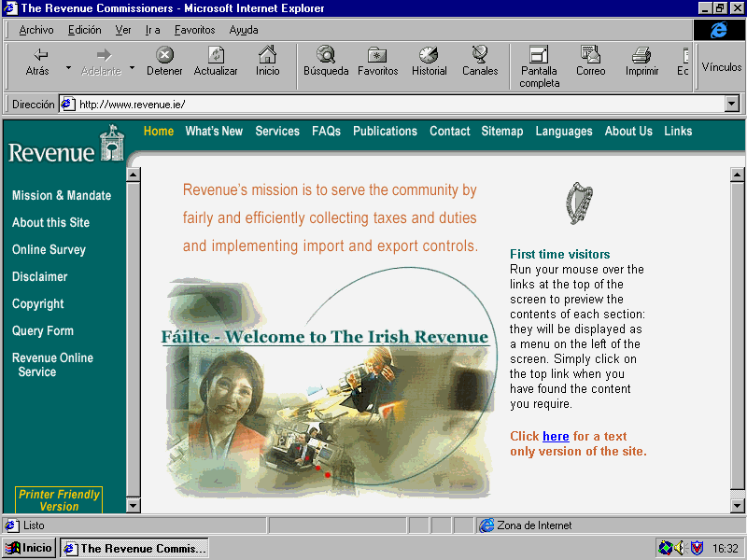Image resolution: width=747 pixels, height=560 pixels.
Task: Click the Irish harp emblem image
Action: pyautogui.click(x=579, y=203)
